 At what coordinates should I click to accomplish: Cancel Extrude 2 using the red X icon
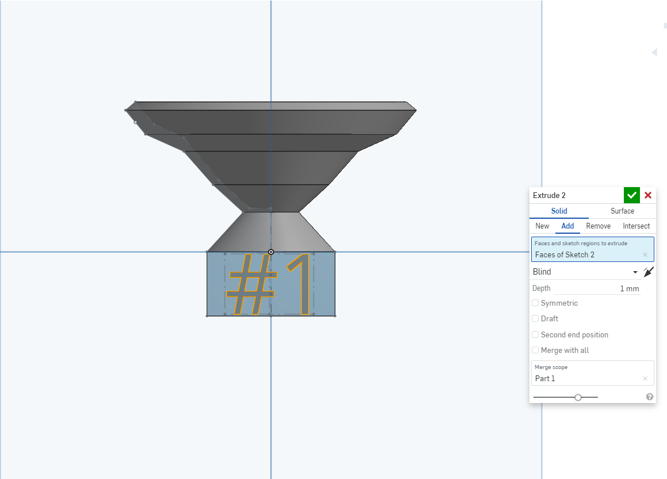[x=647, y=195]
